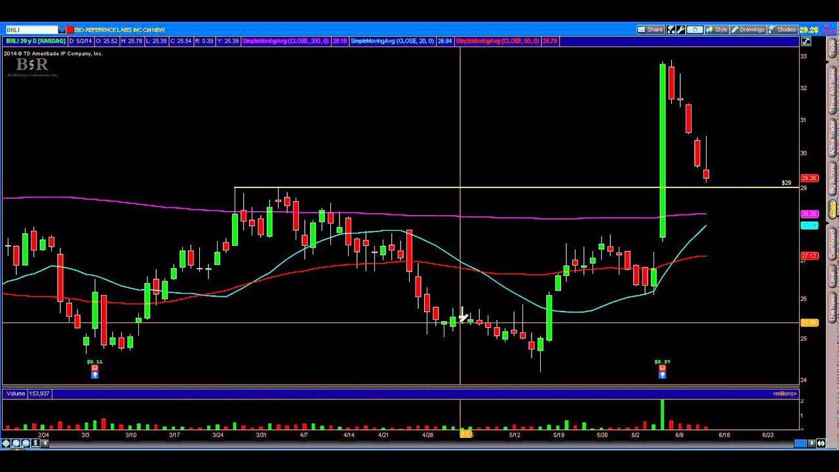This screenshot has height=472, width=839.
Task: Open the Share menu
Action: click(x=650, y=29)
